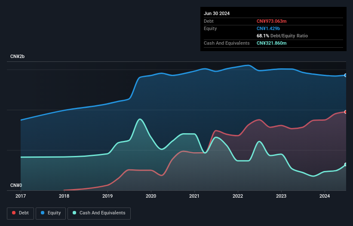Image resolution: width=353 pixels, height=226 pixels.
Task: Toggle the Debt series legend button
Action: [20, 213]
